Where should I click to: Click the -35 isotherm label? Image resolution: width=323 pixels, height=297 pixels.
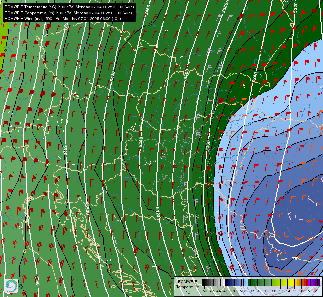coord(254,259)
